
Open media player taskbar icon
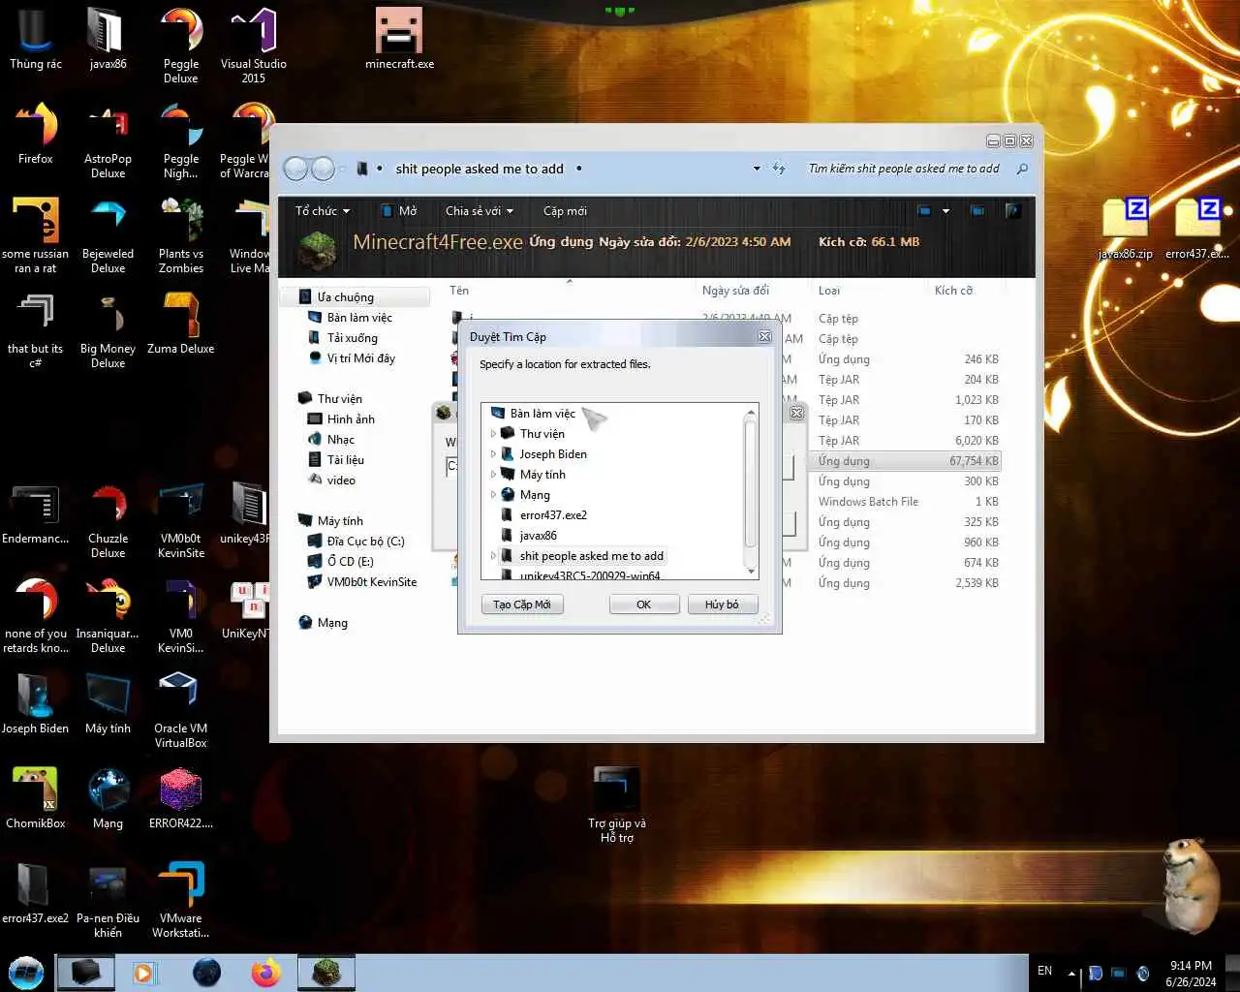[x=144, y=973]
